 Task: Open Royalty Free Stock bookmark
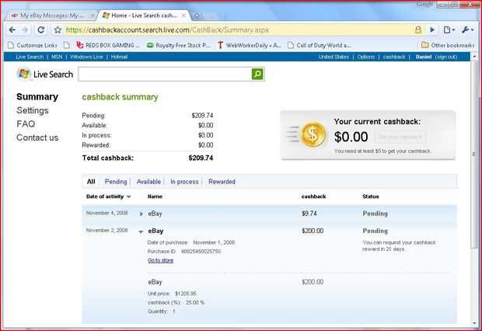click(179, 46)
